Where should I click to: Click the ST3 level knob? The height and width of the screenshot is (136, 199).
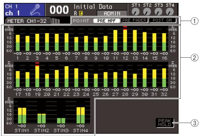coord(158,12)
